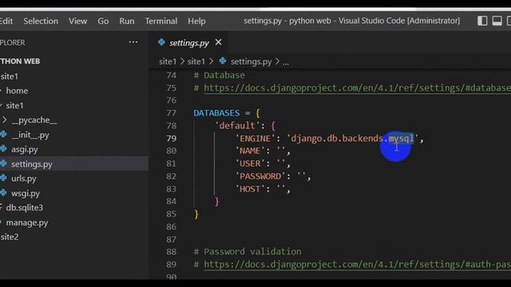Image resolution: width=511 pixels, height=287 pixels.
Task: Click site1 first breadcrumb segment
Action: coord(168,61)
